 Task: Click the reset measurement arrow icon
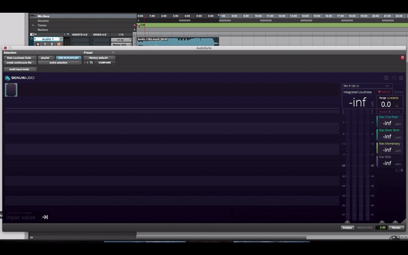394,78
